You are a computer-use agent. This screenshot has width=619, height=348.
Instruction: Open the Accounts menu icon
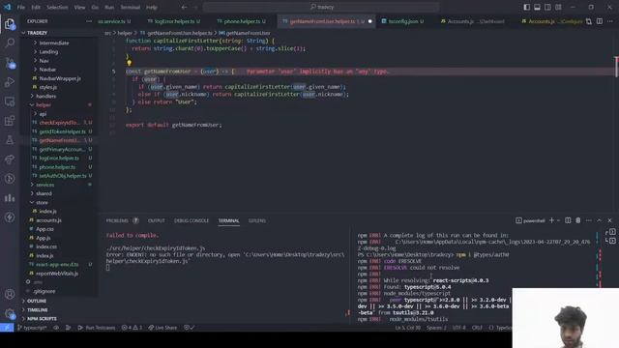click(x=10, y=294)
